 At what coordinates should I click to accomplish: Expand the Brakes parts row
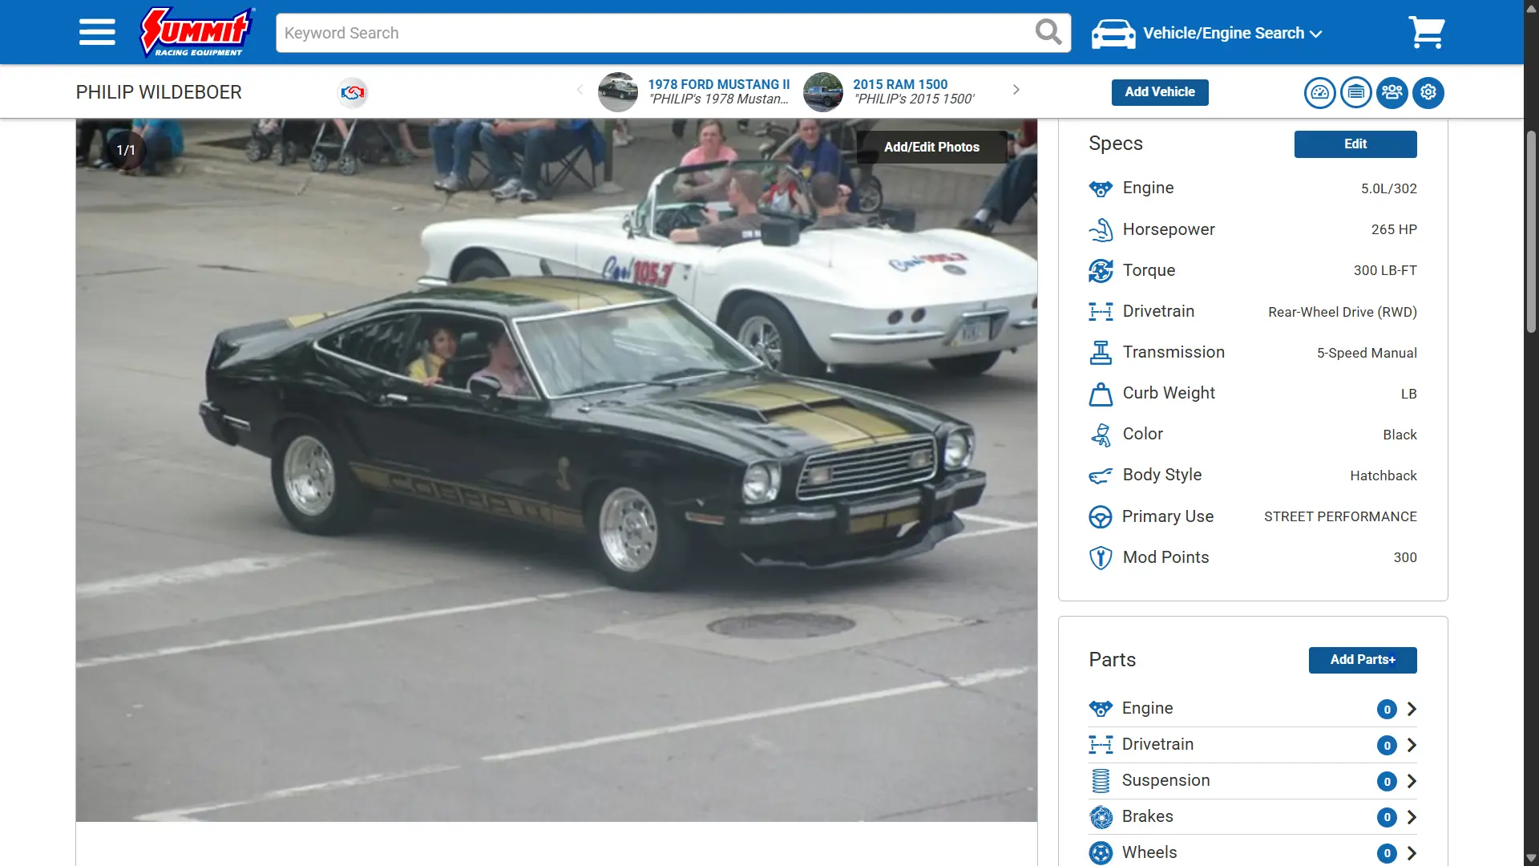(x=1253, y=817)
